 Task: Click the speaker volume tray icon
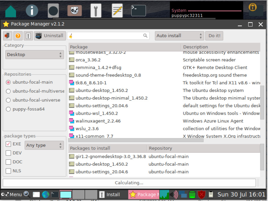click(x=174, y=194)
